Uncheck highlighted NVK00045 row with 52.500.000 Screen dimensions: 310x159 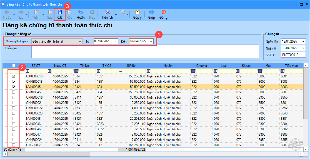[14, 87]
